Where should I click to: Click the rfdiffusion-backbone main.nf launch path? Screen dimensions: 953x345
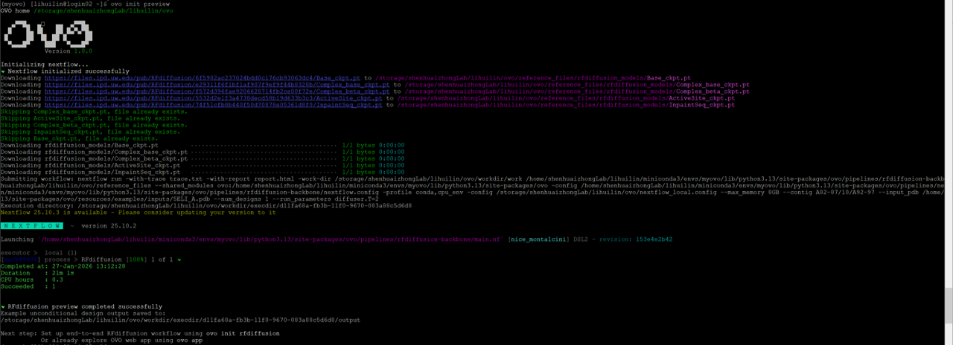point(271,239)
